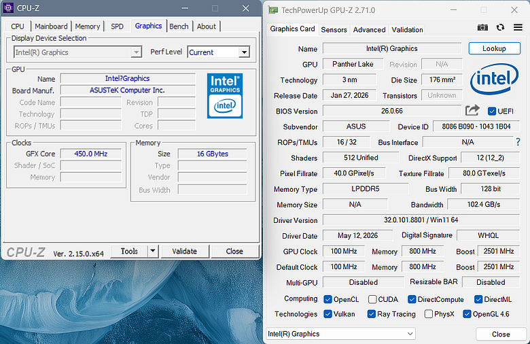Open GPU-Z hamburger menu
Image resolution: width=530 pixels, height=344 pixels.
click(x=518, y=27)
